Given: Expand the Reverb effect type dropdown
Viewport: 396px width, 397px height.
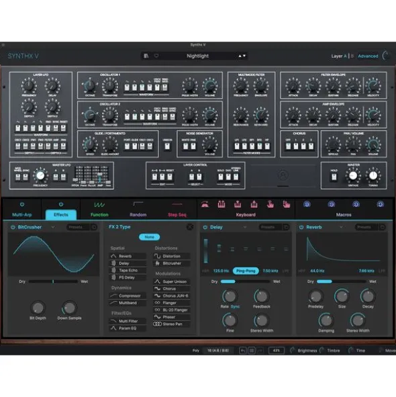Looking at the screenshot, I should tap(341, 227).
